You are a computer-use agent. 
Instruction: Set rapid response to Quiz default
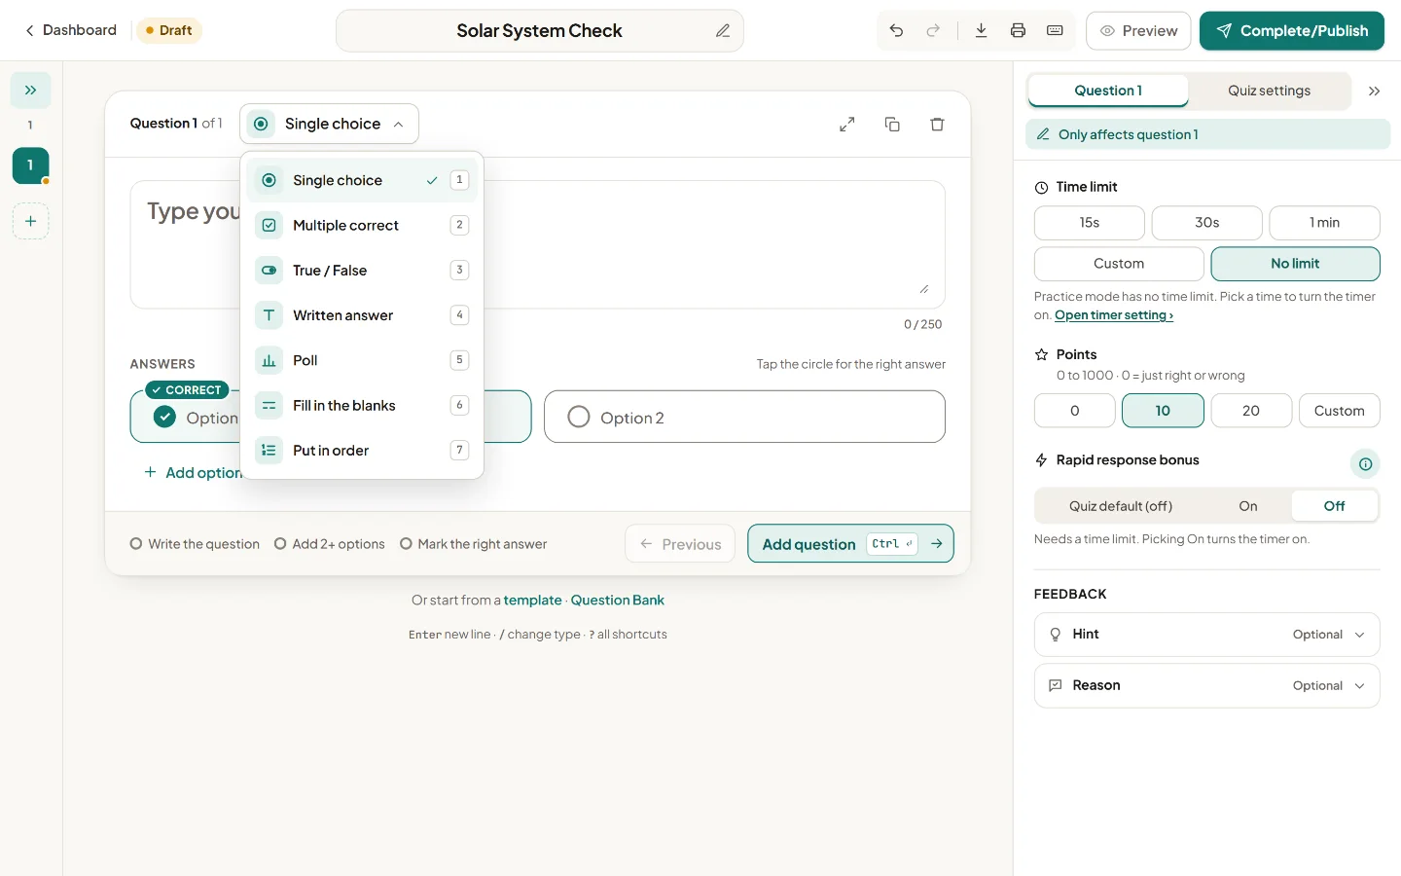pos(1121,506)
